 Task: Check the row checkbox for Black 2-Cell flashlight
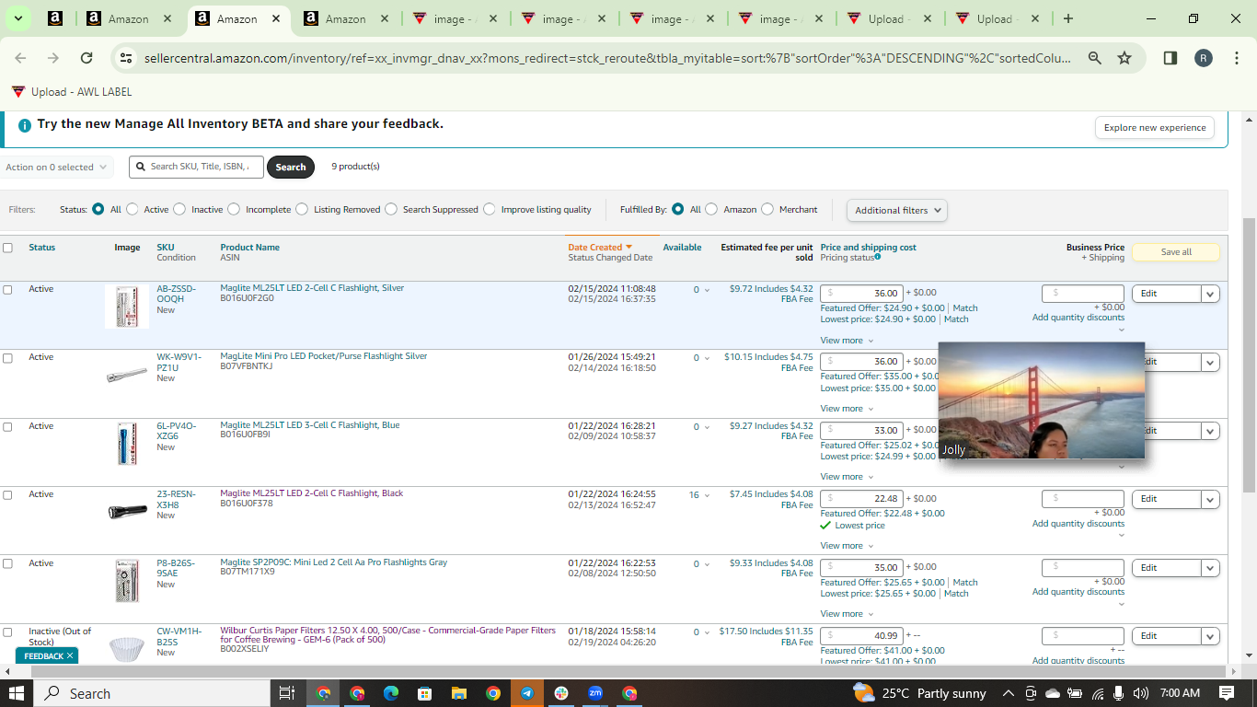click(x=8, y=495)
